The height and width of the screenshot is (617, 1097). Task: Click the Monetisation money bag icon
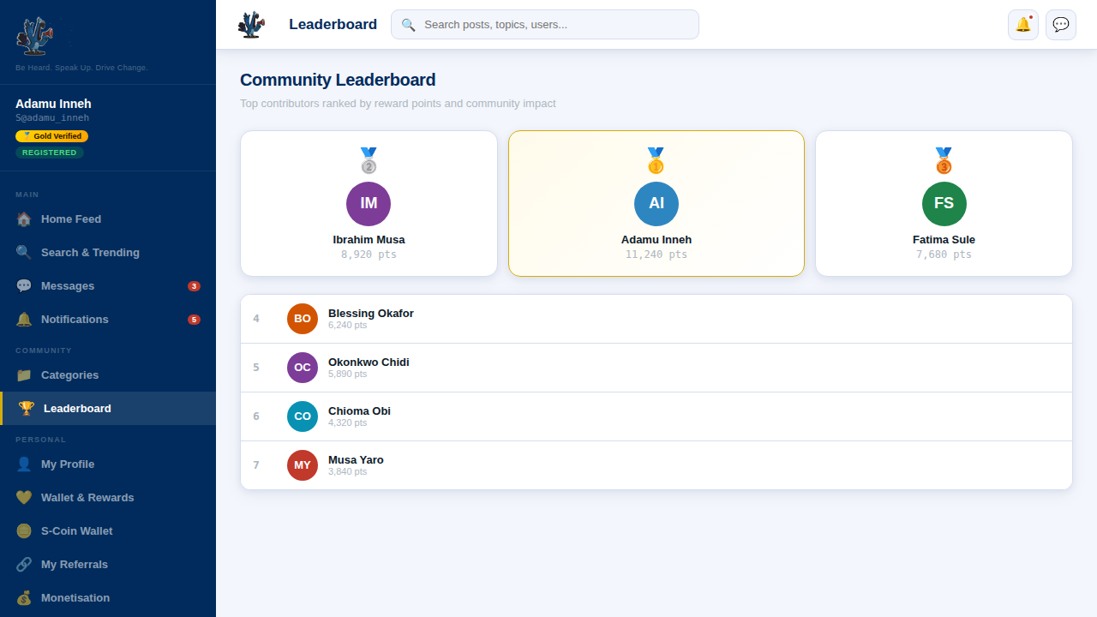(24, 598)
